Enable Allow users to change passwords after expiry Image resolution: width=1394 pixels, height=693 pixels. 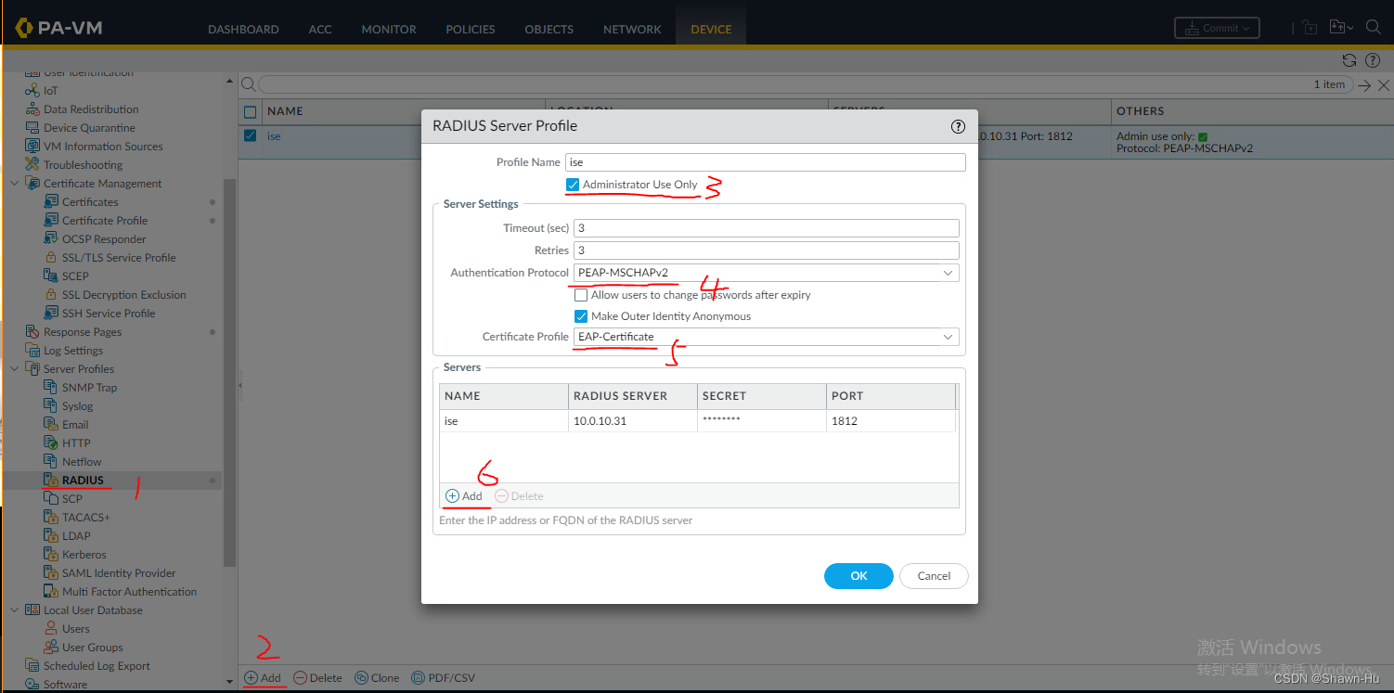click(581, 295)
